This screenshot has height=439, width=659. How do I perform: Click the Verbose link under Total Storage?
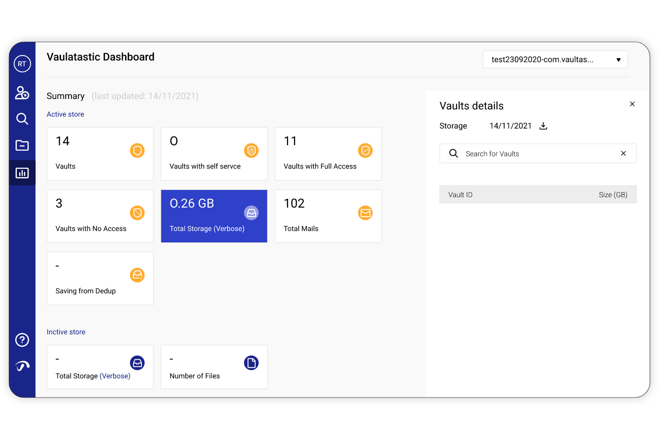(115, 376)
